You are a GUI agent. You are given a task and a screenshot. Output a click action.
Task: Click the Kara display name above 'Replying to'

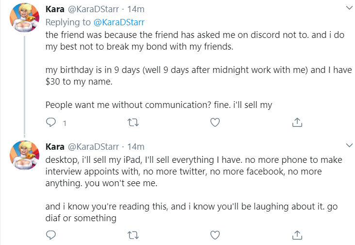click(x=55, y=9)
